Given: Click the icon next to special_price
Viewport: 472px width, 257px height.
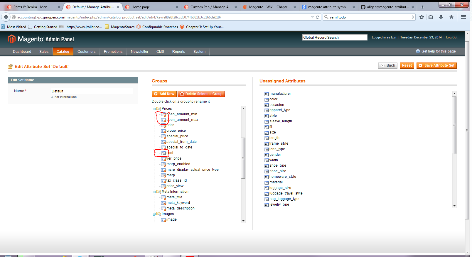Looking at the screenshot, I should tap(163, 136).
